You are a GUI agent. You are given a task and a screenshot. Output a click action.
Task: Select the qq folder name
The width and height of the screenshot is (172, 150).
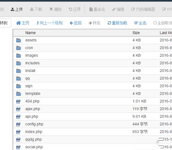click(28, 78)
